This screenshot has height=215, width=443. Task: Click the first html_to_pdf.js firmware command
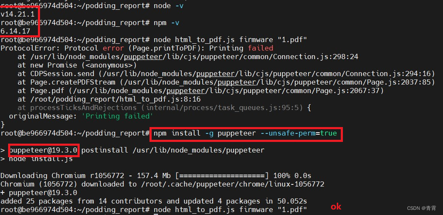coord(230,40)
